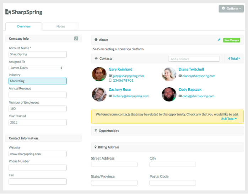The image size is (248, 194).
Task: Click the Google icon in Company Info
Action: [76, 39]
